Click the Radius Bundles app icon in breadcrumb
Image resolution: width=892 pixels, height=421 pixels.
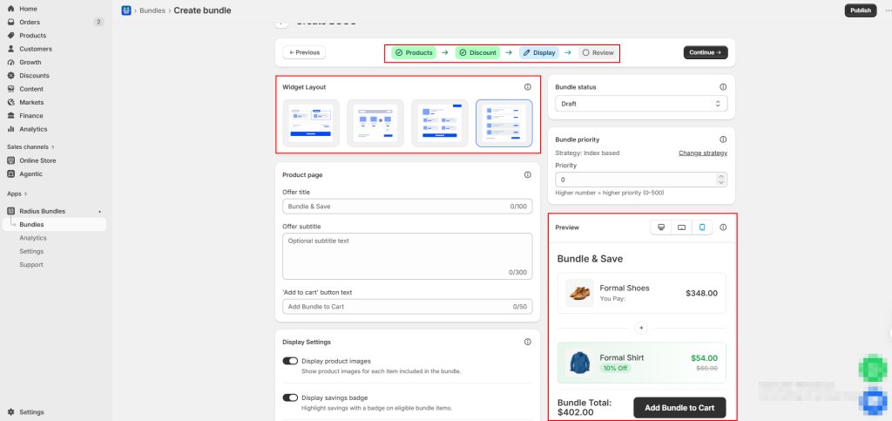(126, 10)
